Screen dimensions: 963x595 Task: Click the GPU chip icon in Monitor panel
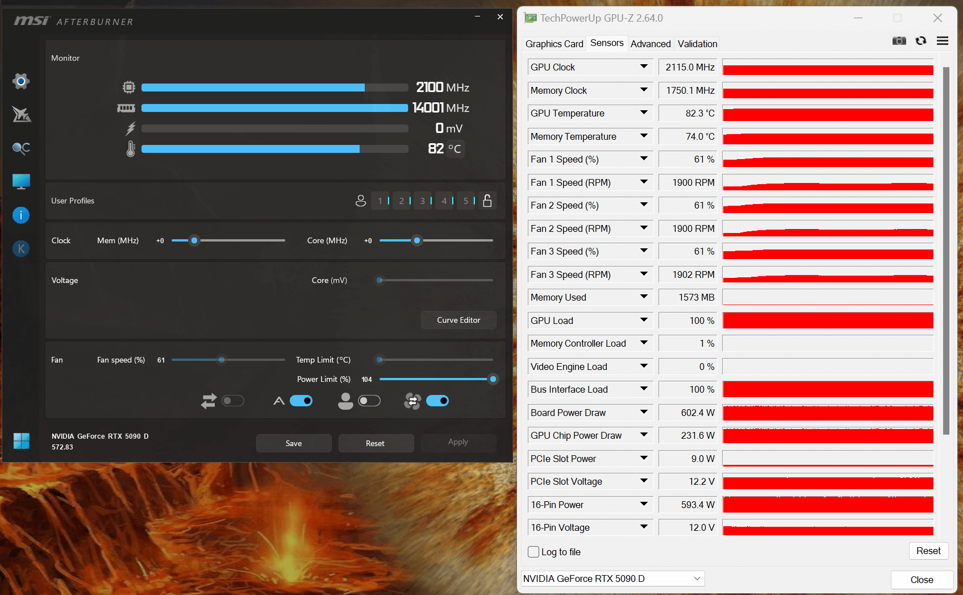(129, 87)
